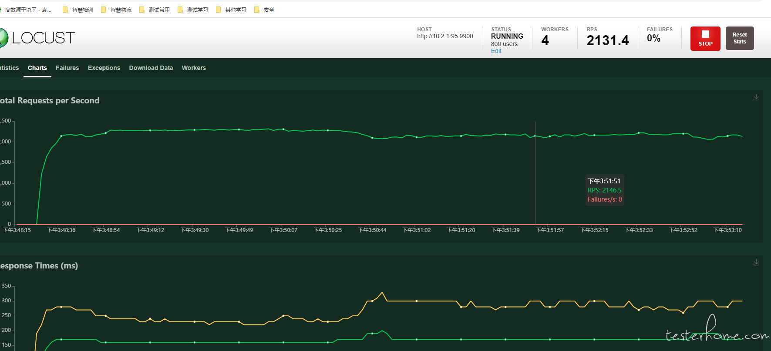Go to the Download Data tab
Viewport: 771px width, 351px height.
tap(151, 68)
